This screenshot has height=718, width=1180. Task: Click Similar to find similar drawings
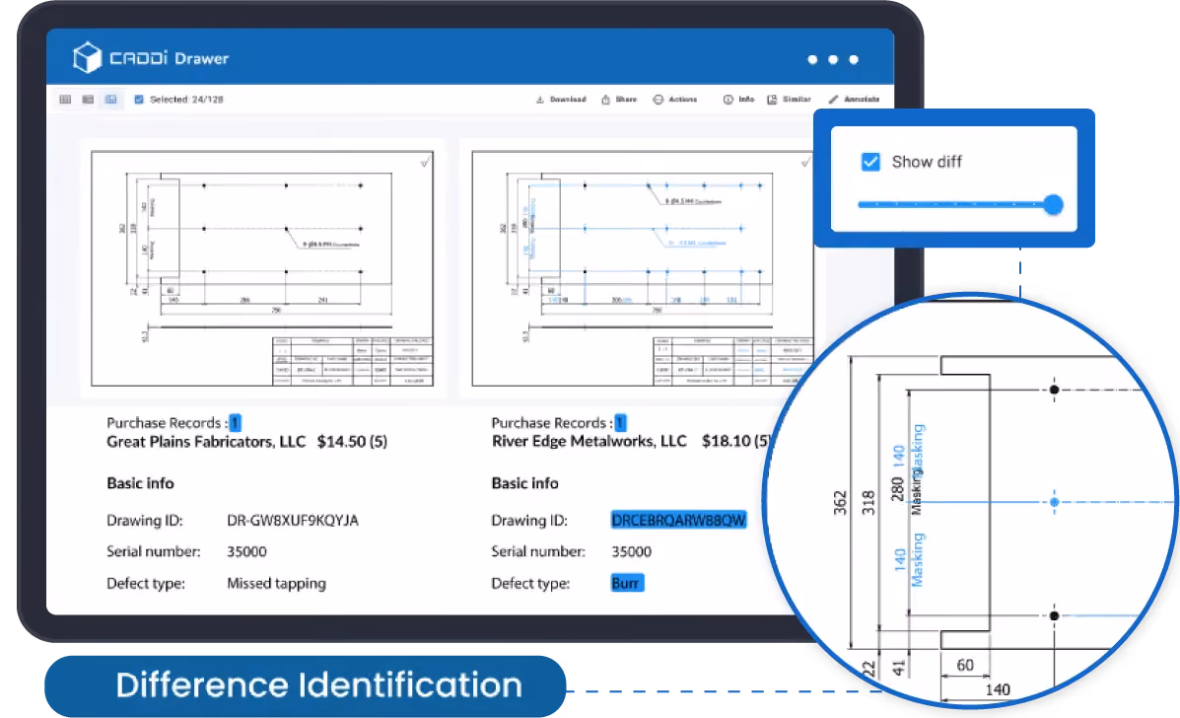(789, 100)
